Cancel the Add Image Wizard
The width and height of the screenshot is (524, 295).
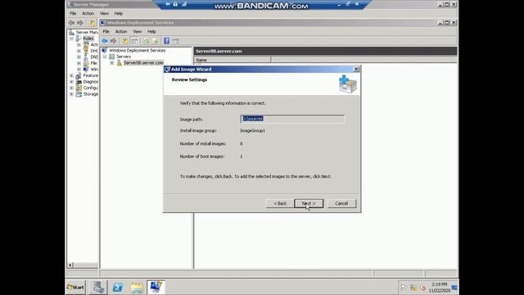pyautogui.click(x=341, y=203)
